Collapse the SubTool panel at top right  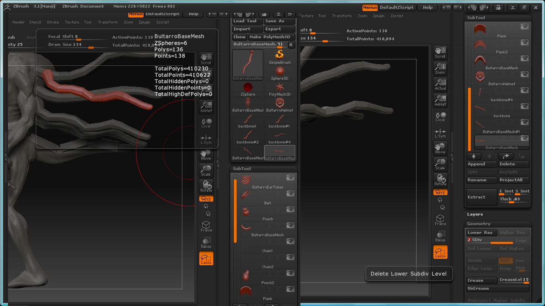click(476, 18)
